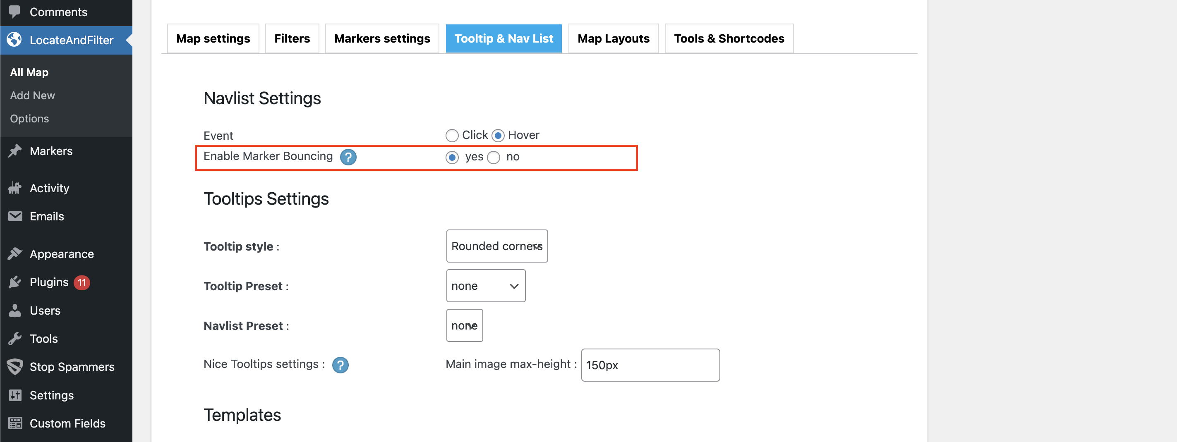Select the Hover event radio button
1177x442 pixels.
pyautogui.click(x=498, y=136)
